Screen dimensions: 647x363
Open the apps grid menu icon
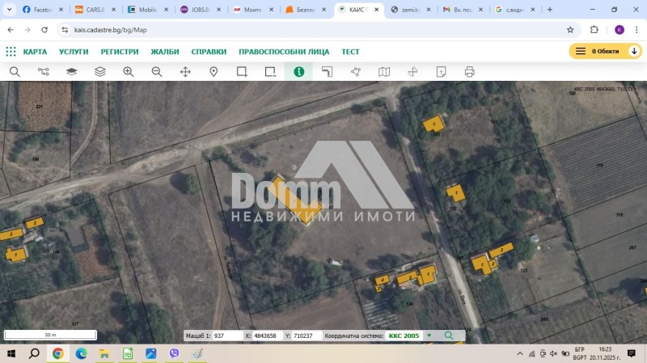tap(11, 51)
